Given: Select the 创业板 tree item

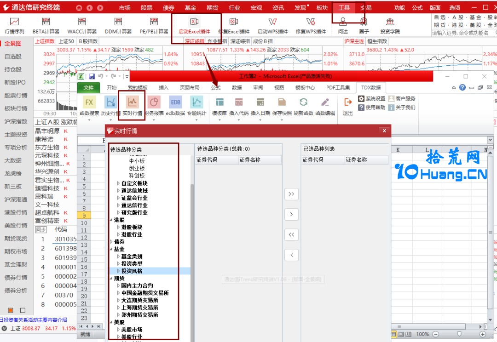Looking at the screenshot, I should tap(137, 168).
